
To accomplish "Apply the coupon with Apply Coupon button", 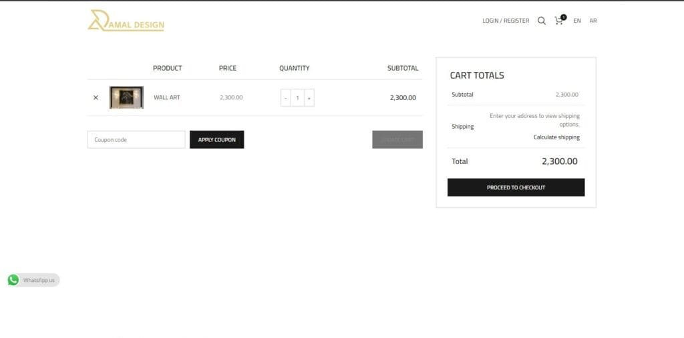I will click(x=217, y=139).
